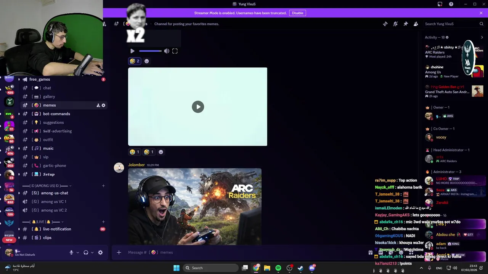The height and width of the screenshot is (274, 488).
Task: Open the Threads panel icon
Action: click(385, 24)
